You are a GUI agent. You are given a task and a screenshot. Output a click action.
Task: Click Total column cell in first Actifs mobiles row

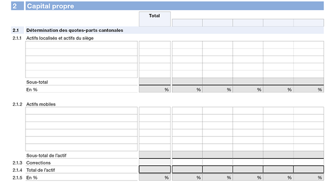click(x=155, y=111)
